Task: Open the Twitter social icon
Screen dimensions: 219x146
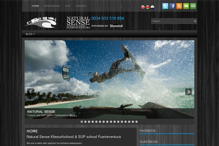Action: coord(165,6)
